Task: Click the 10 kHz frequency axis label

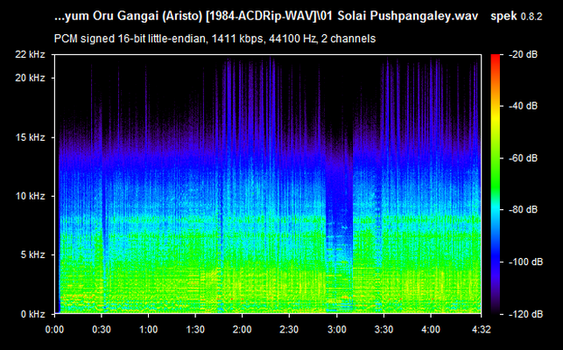Action: tap(30, 196)
